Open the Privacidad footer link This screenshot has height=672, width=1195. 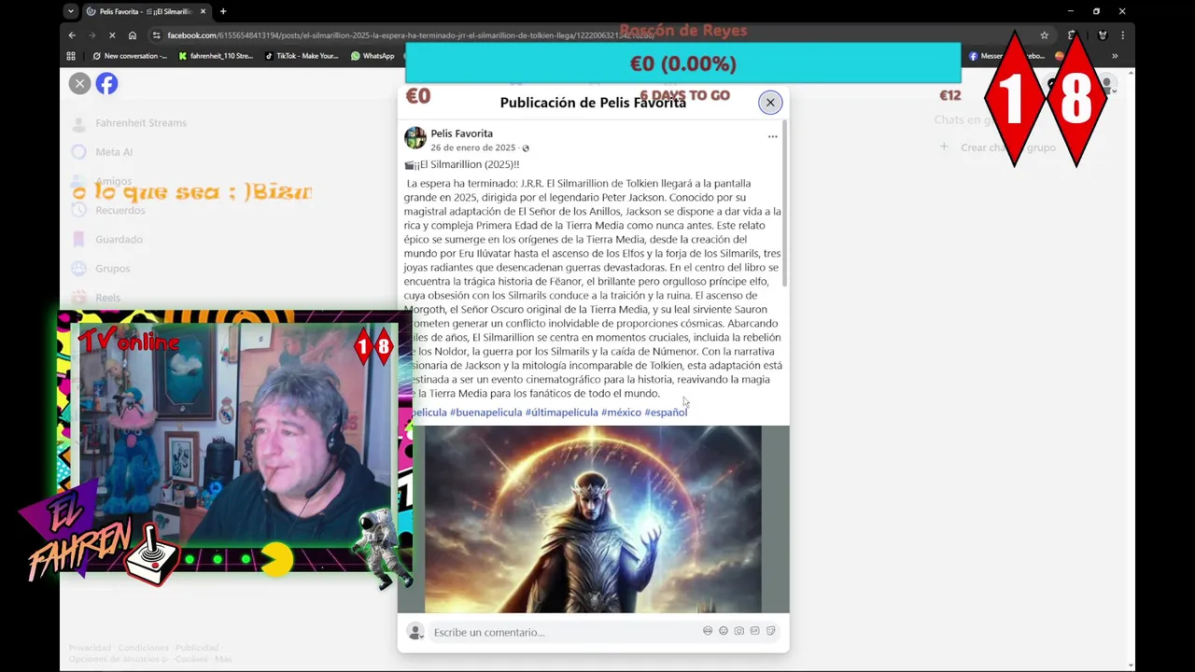(90, 648)
